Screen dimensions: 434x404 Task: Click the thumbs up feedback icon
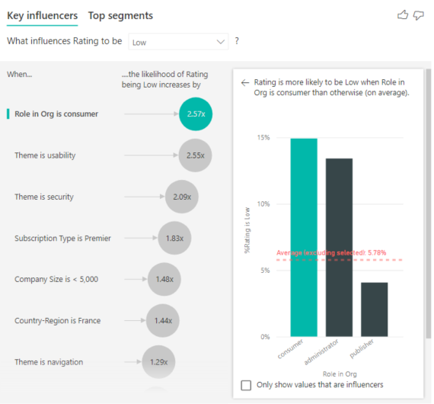403,15
